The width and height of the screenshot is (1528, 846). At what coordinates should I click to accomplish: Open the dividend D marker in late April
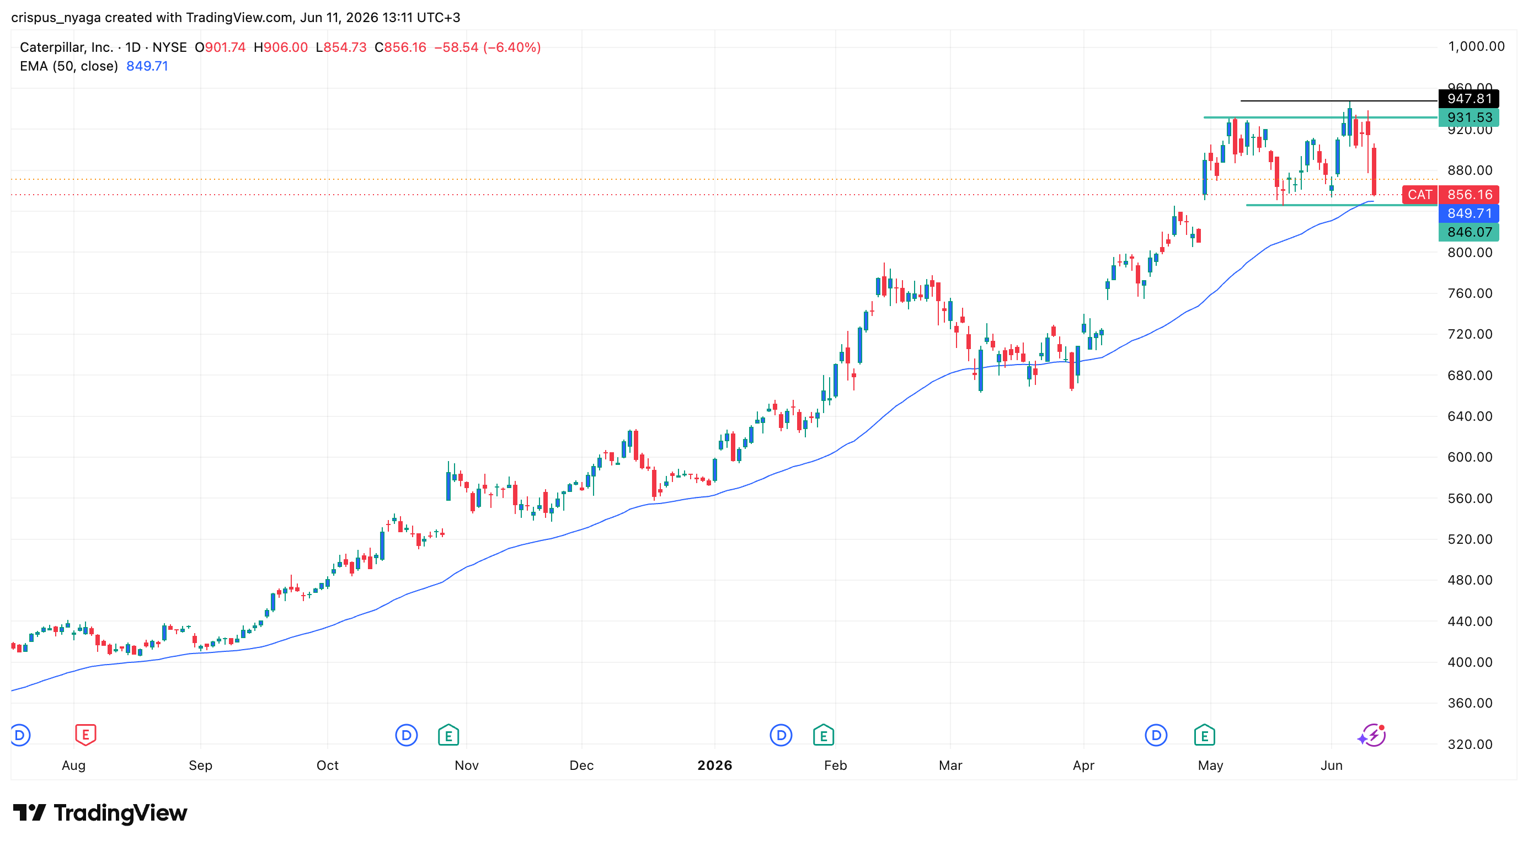pos(1156,736)
